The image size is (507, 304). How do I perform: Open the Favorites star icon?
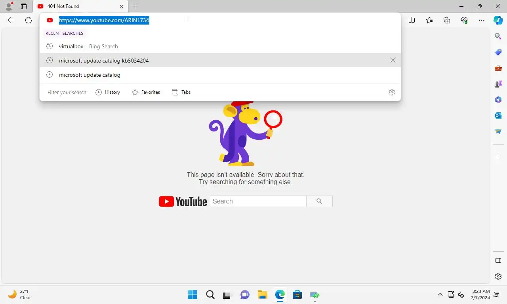click(429, 20)
